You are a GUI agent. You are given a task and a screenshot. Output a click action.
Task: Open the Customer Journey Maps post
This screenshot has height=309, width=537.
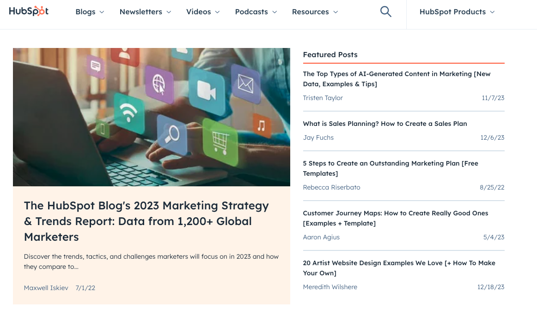click(x=396, y=218)
